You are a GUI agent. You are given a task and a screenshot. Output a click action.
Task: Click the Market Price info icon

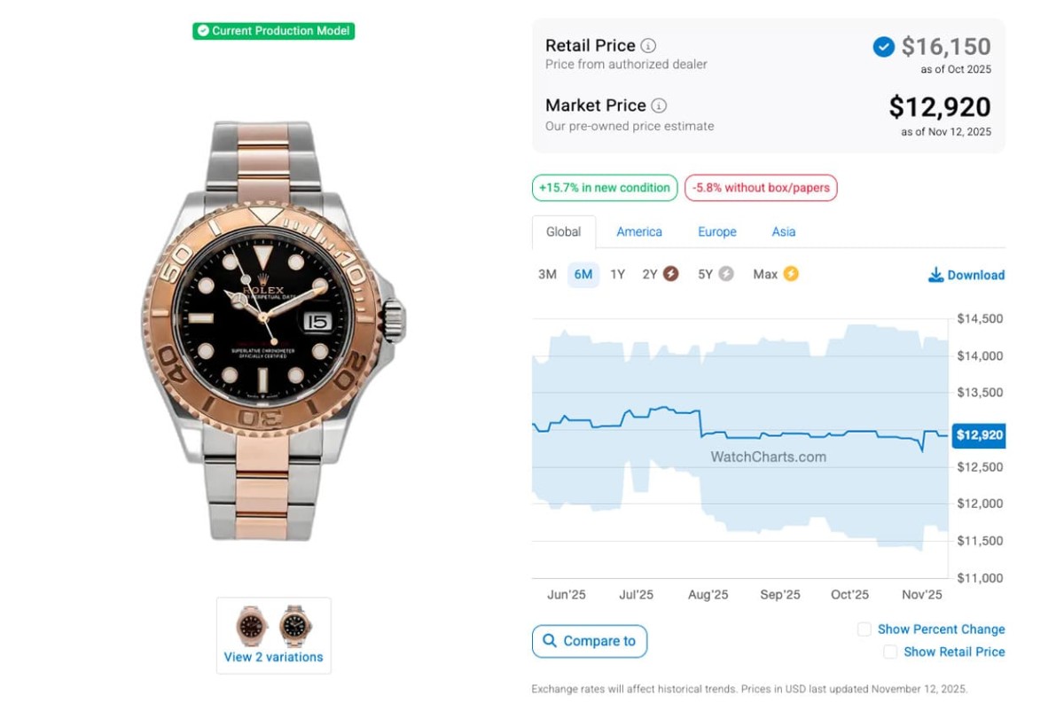pyautogui.click(x=659, y=106)
